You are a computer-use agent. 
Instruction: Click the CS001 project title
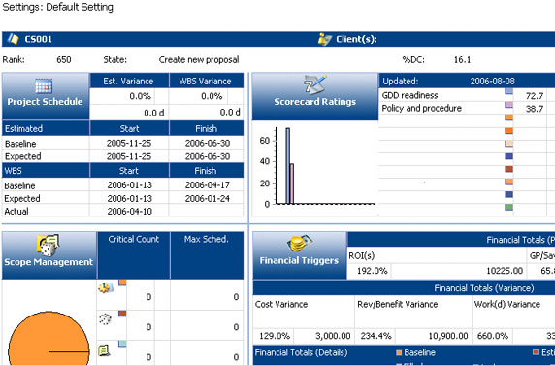[38, 39]
